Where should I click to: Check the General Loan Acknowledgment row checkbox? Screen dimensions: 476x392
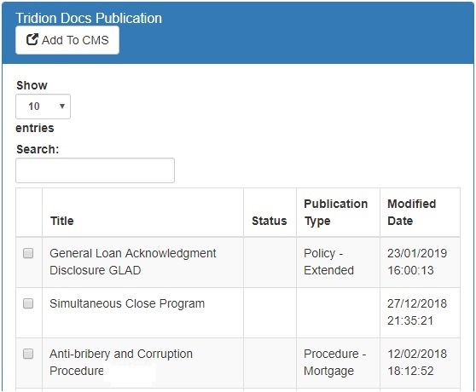point(28,253)
